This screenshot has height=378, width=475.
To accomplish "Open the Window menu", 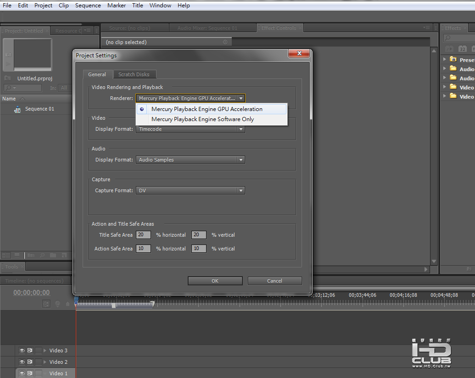I will coord(160,6).
